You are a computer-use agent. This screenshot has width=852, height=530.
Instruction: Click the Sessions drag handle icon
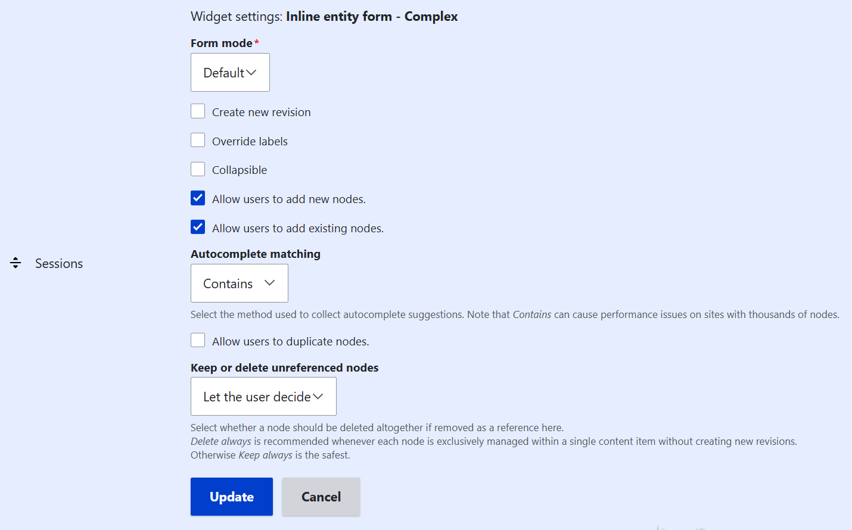pyautogui.click(x=15, y=263)
